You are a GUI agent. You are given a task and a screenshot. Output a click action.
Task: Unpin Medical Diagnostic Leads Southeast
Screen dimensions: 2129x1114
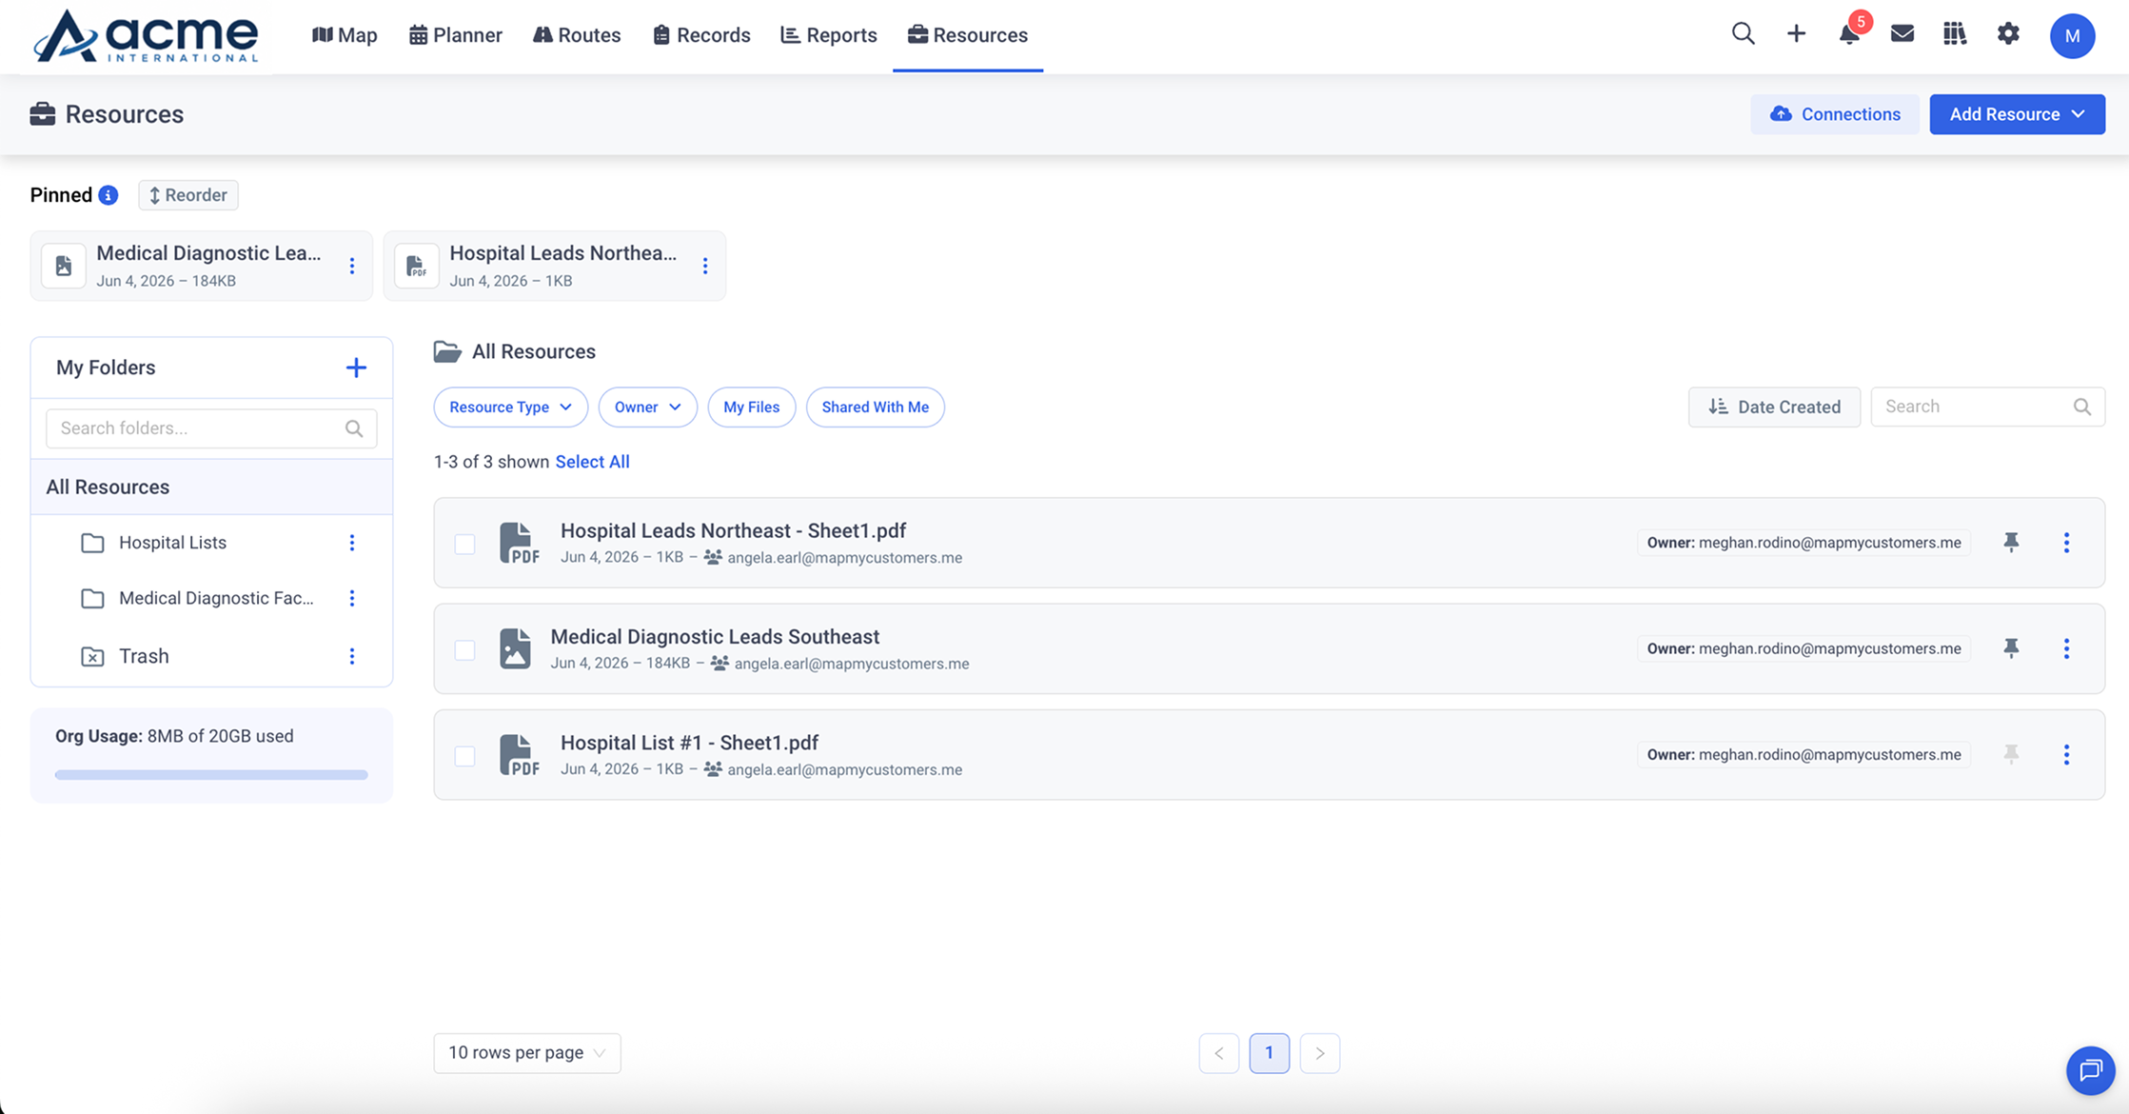(2011, 647)
